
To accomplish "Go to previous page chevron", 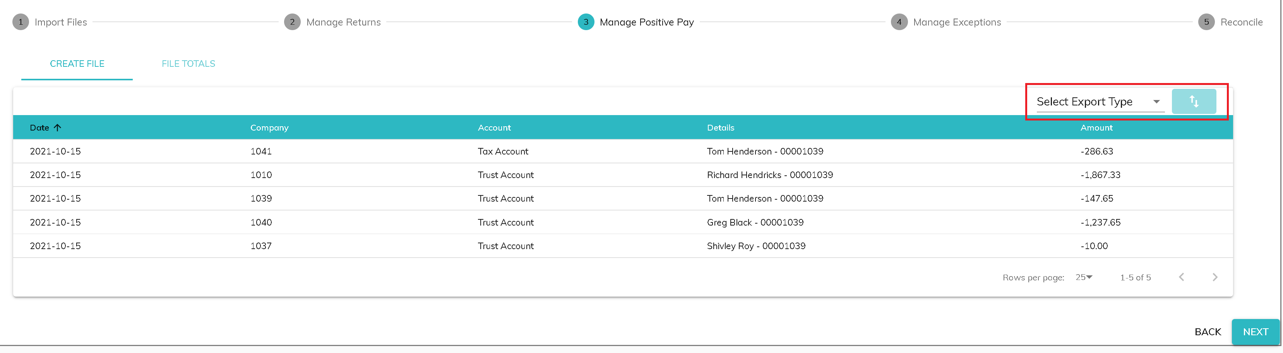I will pos(1181,277).
